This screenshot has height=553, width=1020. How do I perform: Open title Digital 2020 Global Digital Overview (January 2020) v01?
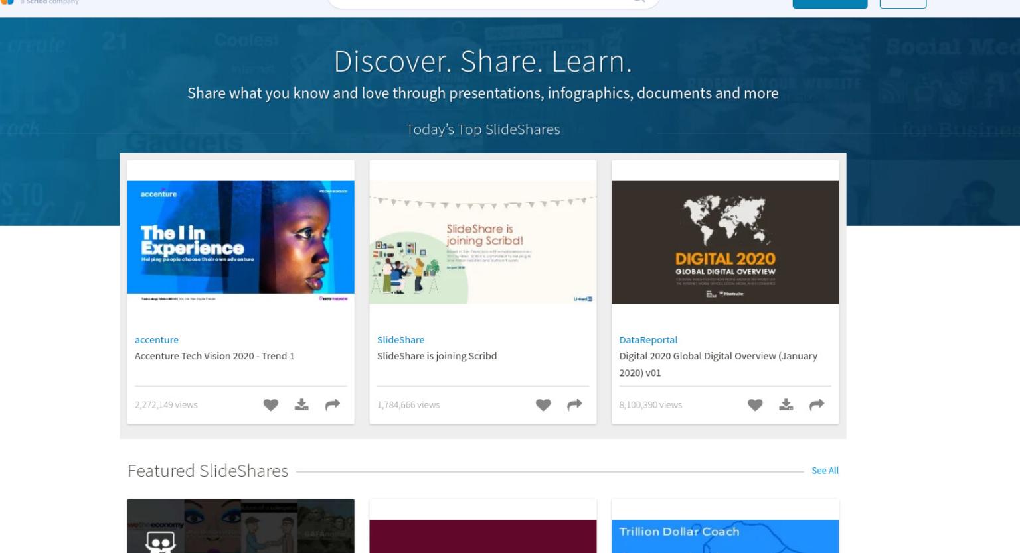(x=719, y=364)
